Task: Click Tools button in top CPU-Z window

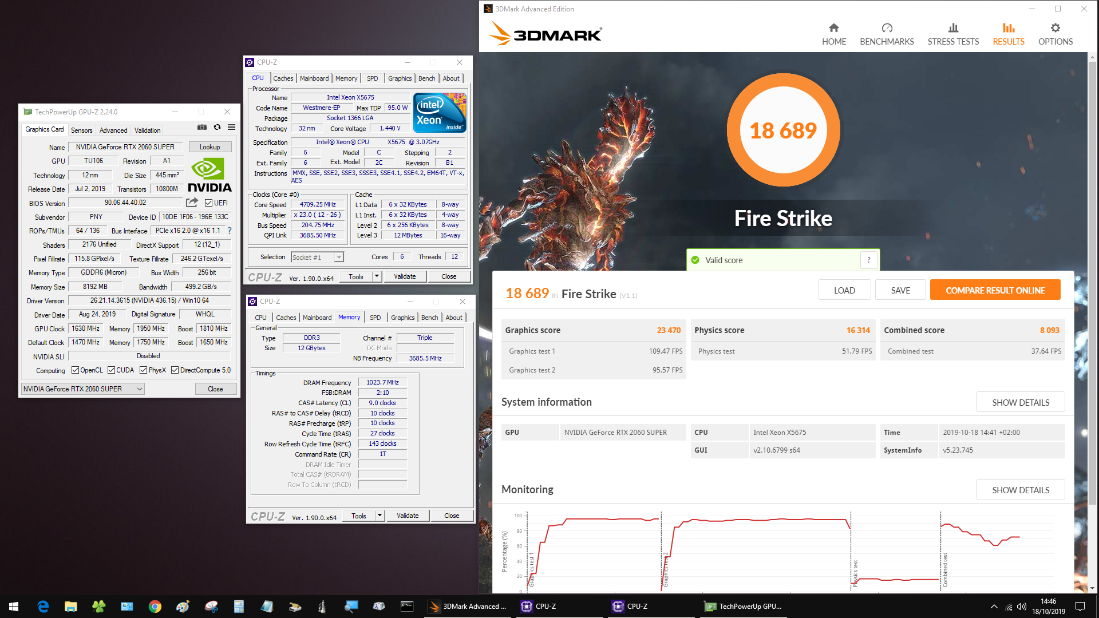Action: point(356,276)
